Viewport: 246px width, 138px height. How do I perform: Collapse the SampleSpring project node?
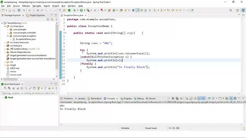tap(2, 23)
